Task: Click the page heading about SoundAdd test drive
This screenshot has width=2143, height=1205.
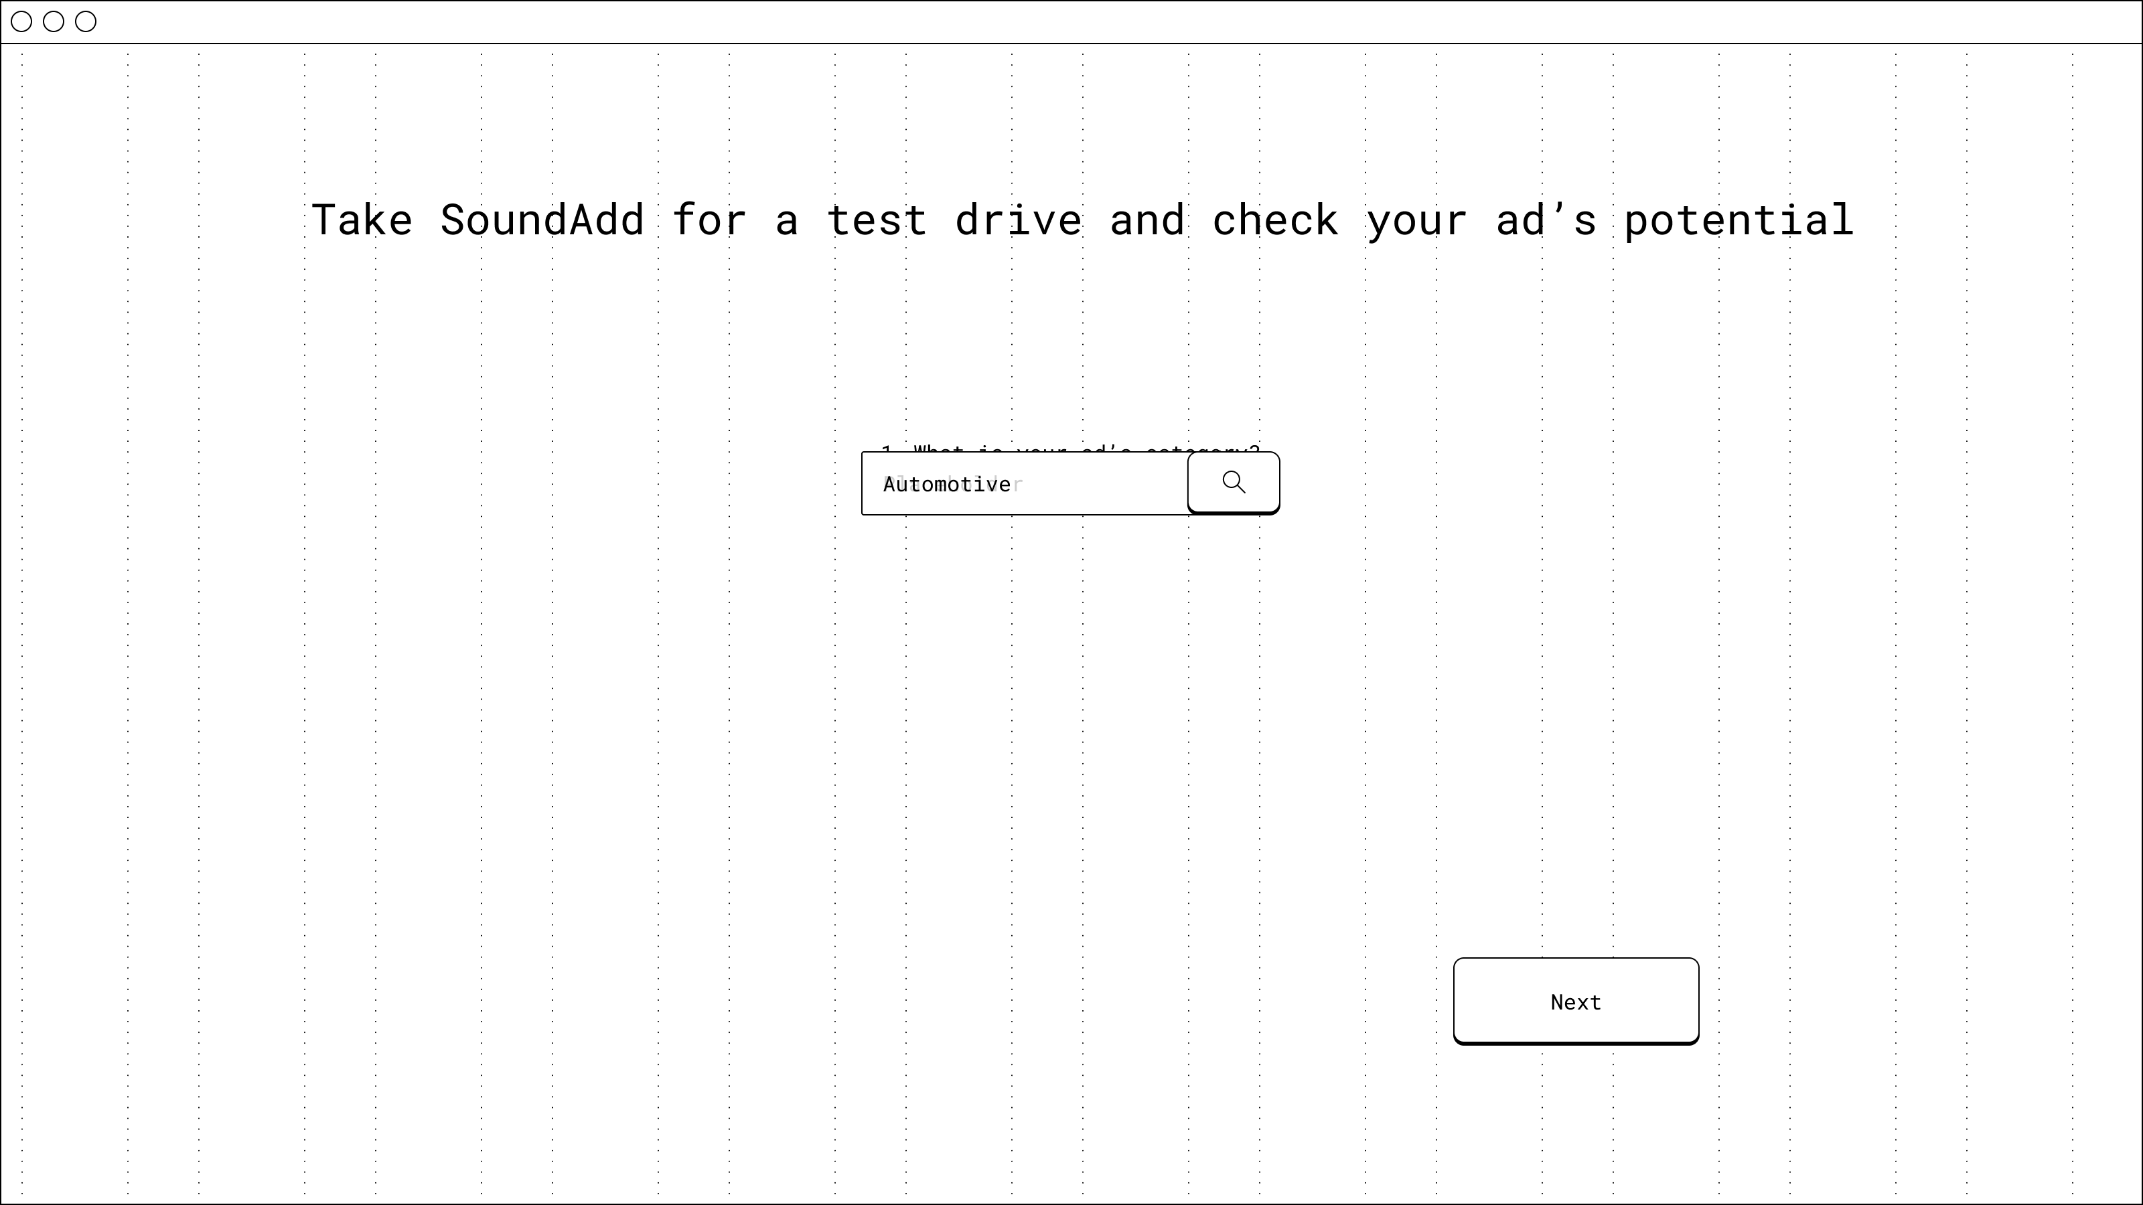Action: tap(1082, 220)
